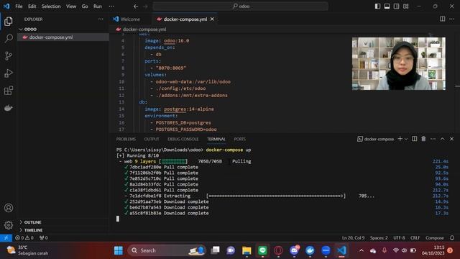Image resolution: width=460 pixels, height=259 pixels.
Task: Close the docker-compose.yml editor tab
Action: point(212,19)
